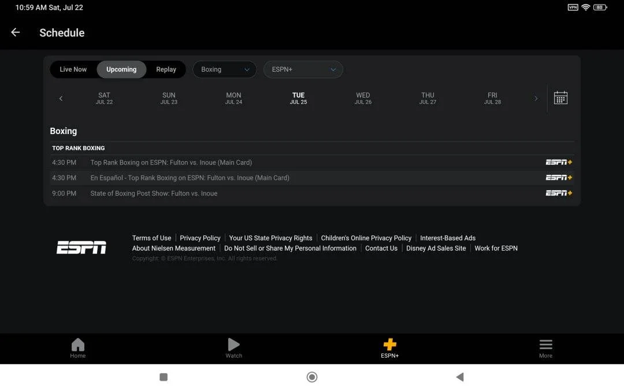Select the ESPN+ plus icon in bottom bar
This screenshot has height=390, width=624.
pos(389,344)
